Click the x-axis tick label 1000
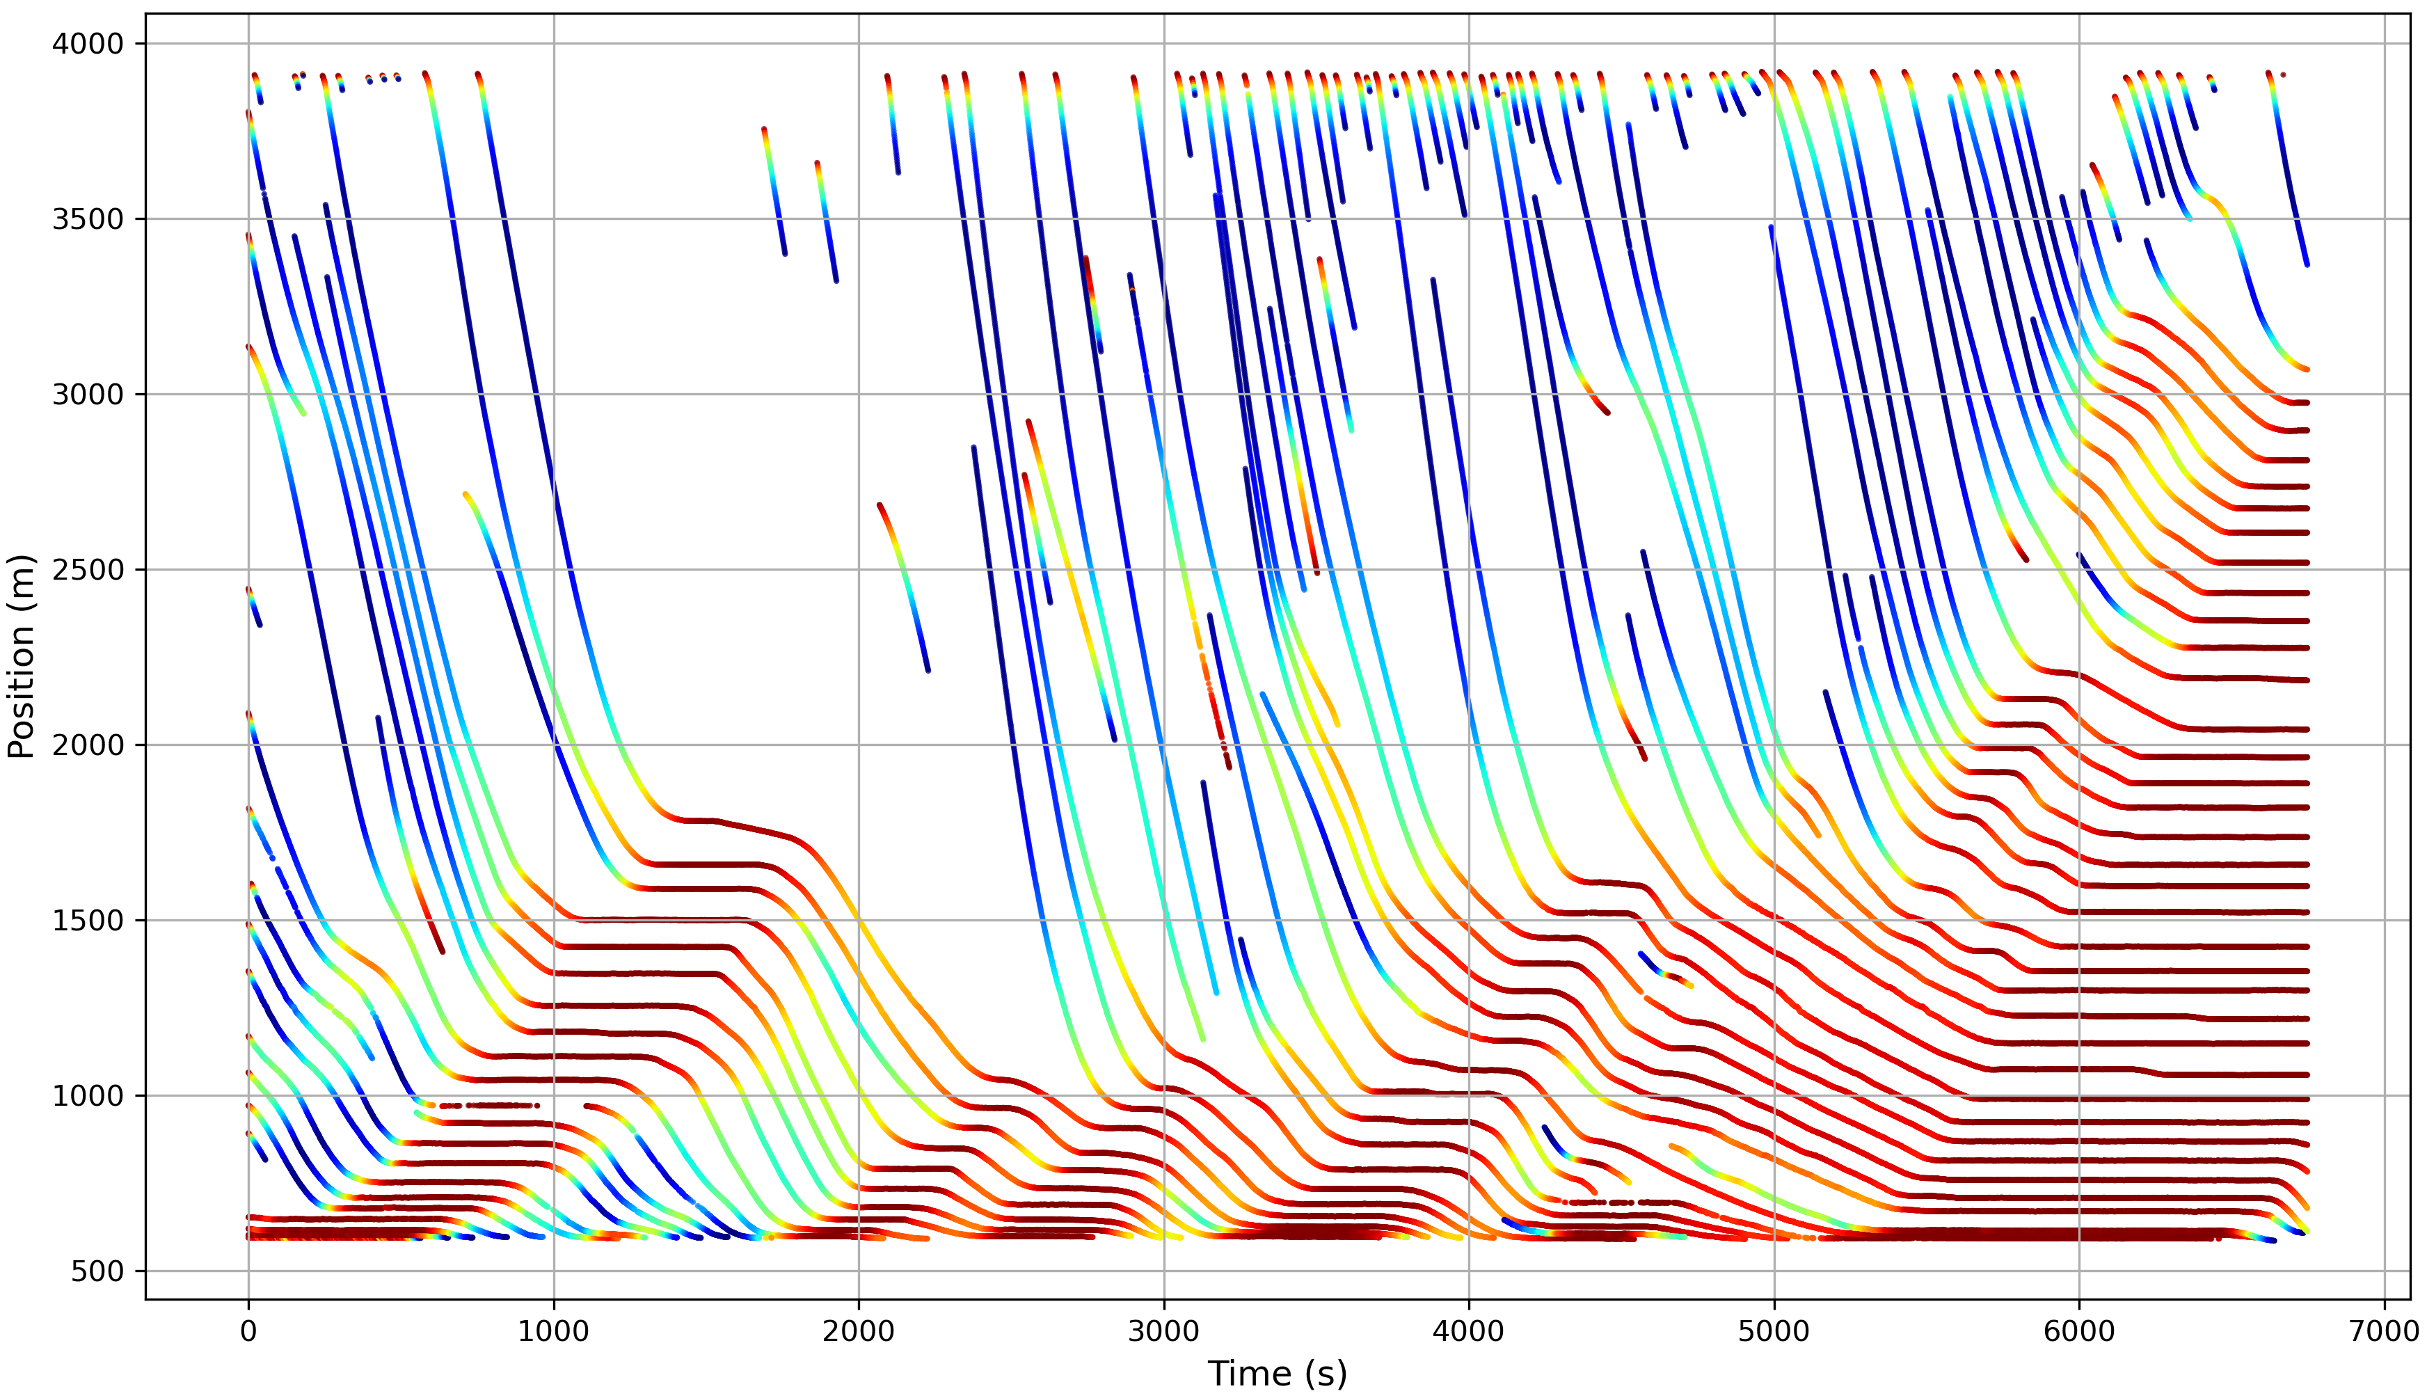The width and height of the screenshot is (2427, 1398). [x=554, y=1332]
